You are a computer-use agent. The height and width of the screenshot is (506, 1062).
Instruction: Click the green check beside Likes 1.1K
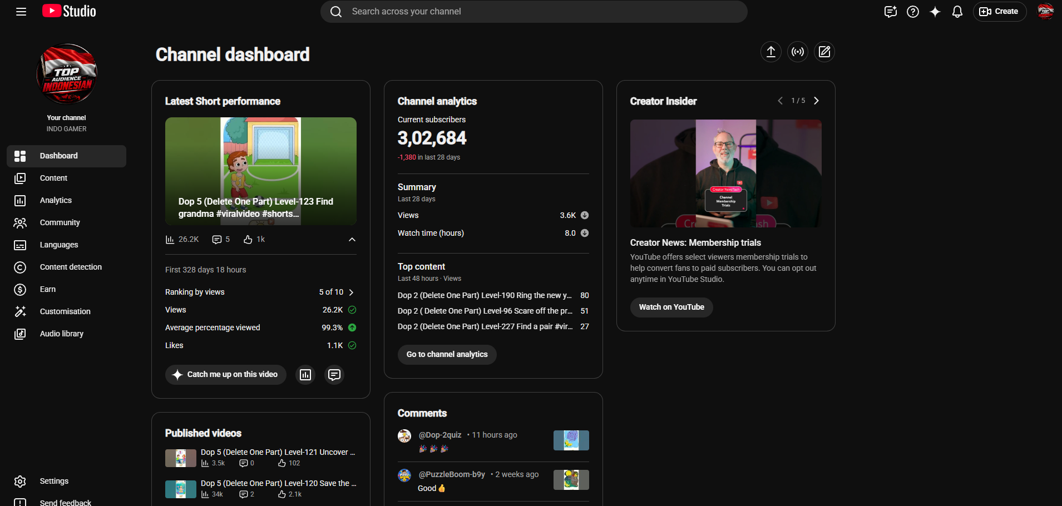pyautogui.click(x=352, y=345)
